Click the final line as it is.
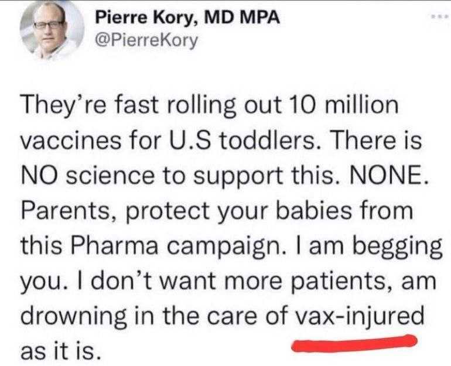 [x=61, y=351]
